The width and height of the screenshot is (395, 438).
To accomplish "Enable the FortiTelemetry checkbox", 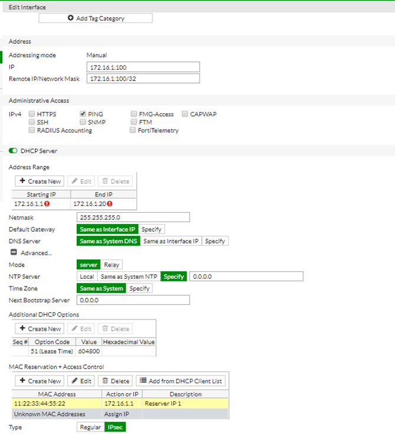I will point(133,130).
